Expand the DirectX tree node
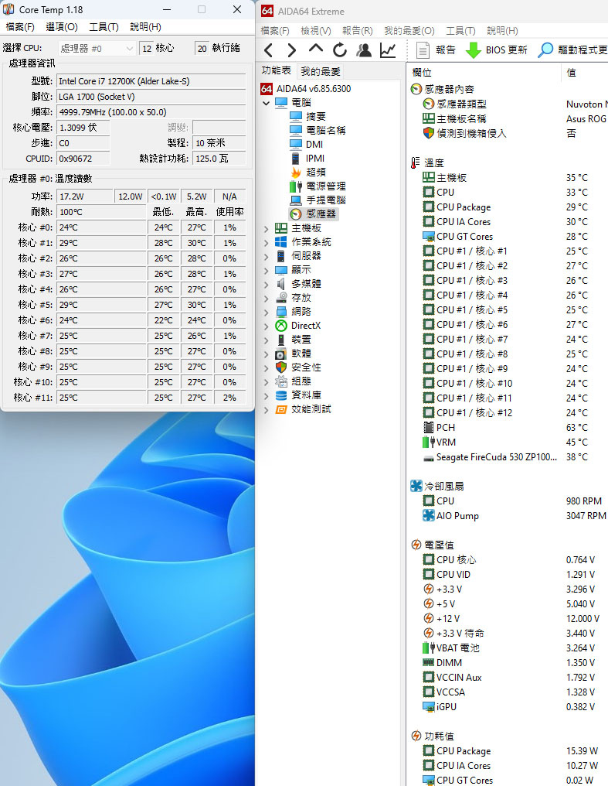The width and height of the screenshot is (608, 786). point(266,326)
